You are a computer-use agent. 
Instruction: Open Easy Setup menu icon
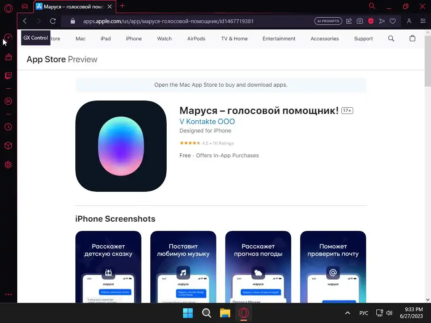(x=423, y=21)
